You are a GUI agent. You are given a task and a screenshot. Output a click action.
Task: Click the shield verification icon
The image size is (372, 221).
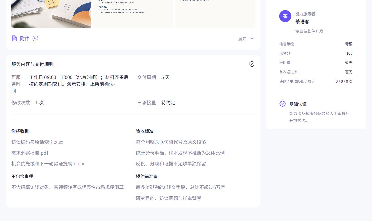click(x=252, y=64)
